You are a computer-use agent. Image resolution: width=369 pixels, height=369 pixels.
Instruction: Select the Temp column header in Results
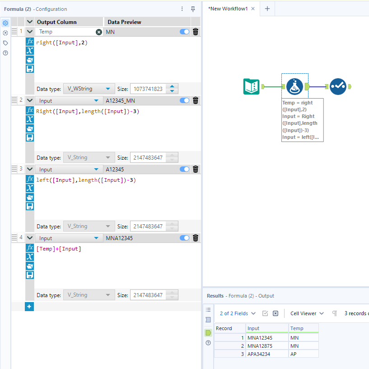point(304,328)
